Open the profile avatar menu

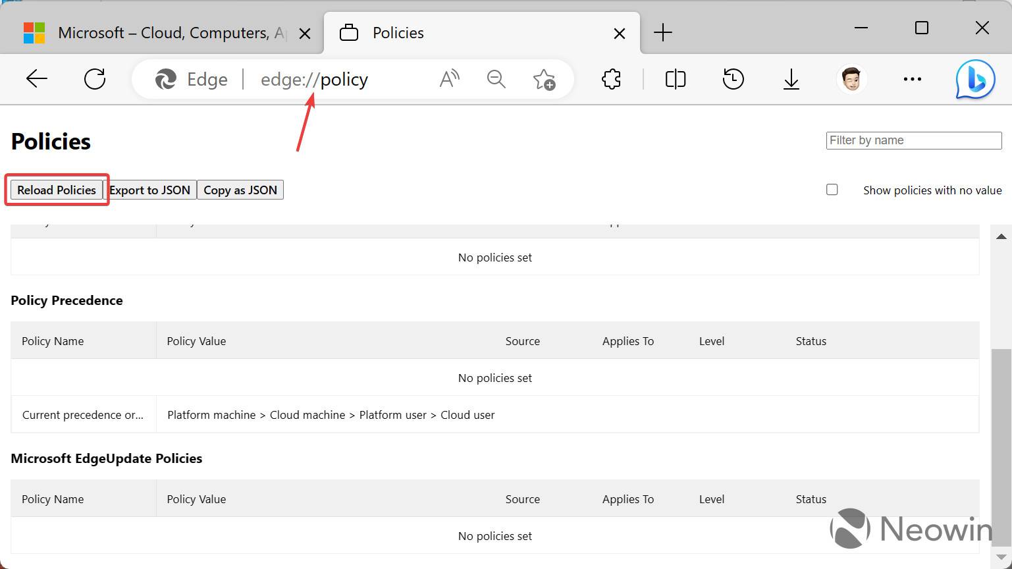pos(851,79)
